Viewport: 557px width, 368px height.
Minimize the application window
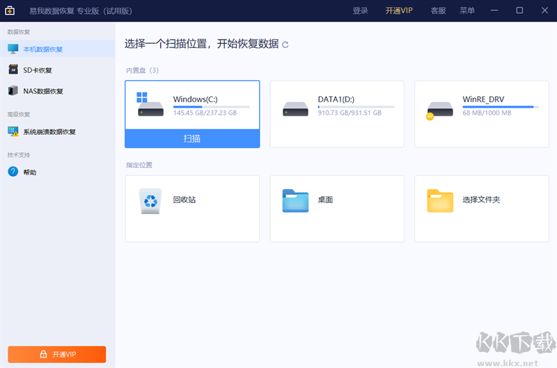click(494, 10)
